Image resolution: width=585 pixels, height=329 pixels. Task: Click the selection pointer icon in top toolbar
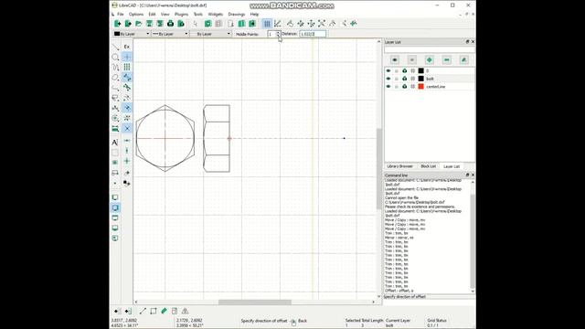[x=195, y=24]
